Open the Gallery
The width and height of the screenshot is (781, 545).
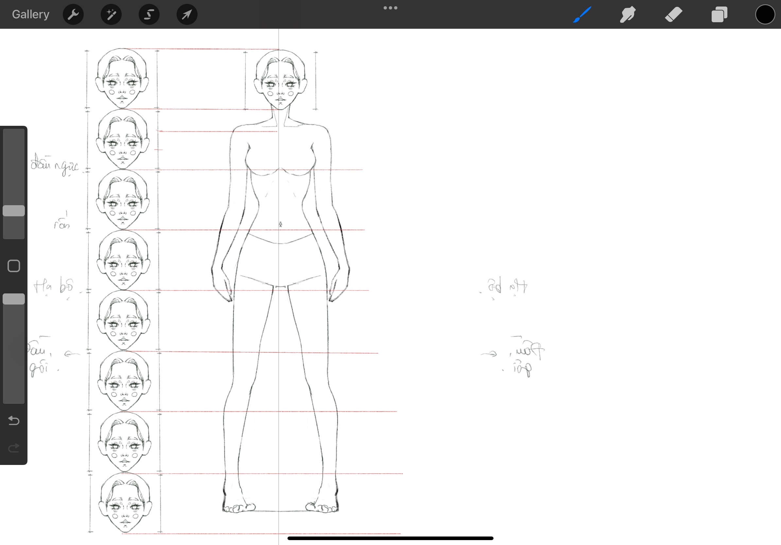pos(31,14)
